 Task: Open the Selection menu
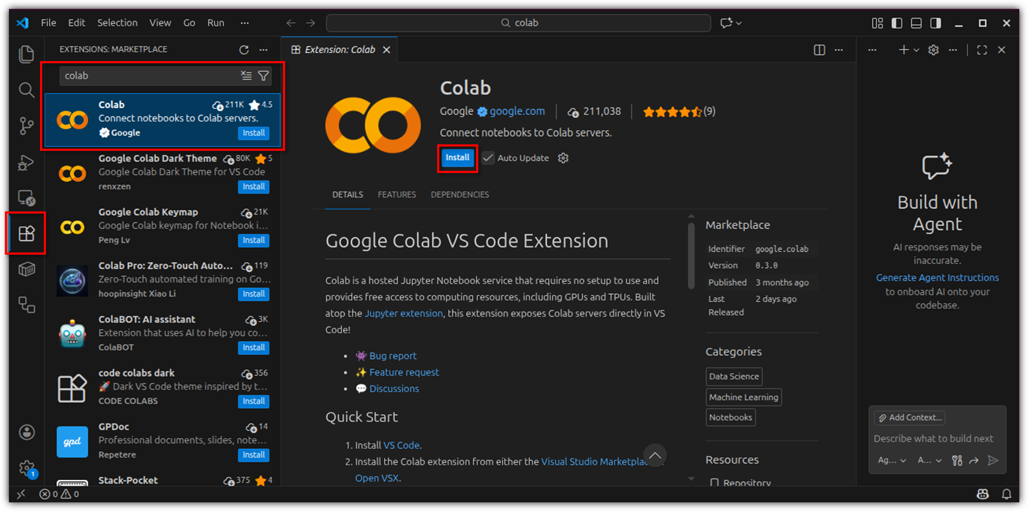tap(117, 23)
